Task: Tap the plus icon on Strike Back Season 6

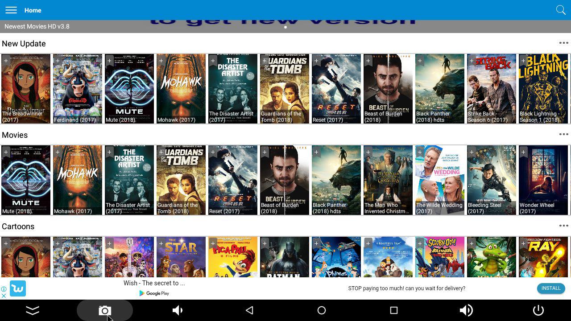Action: click(x=472, y=61)
